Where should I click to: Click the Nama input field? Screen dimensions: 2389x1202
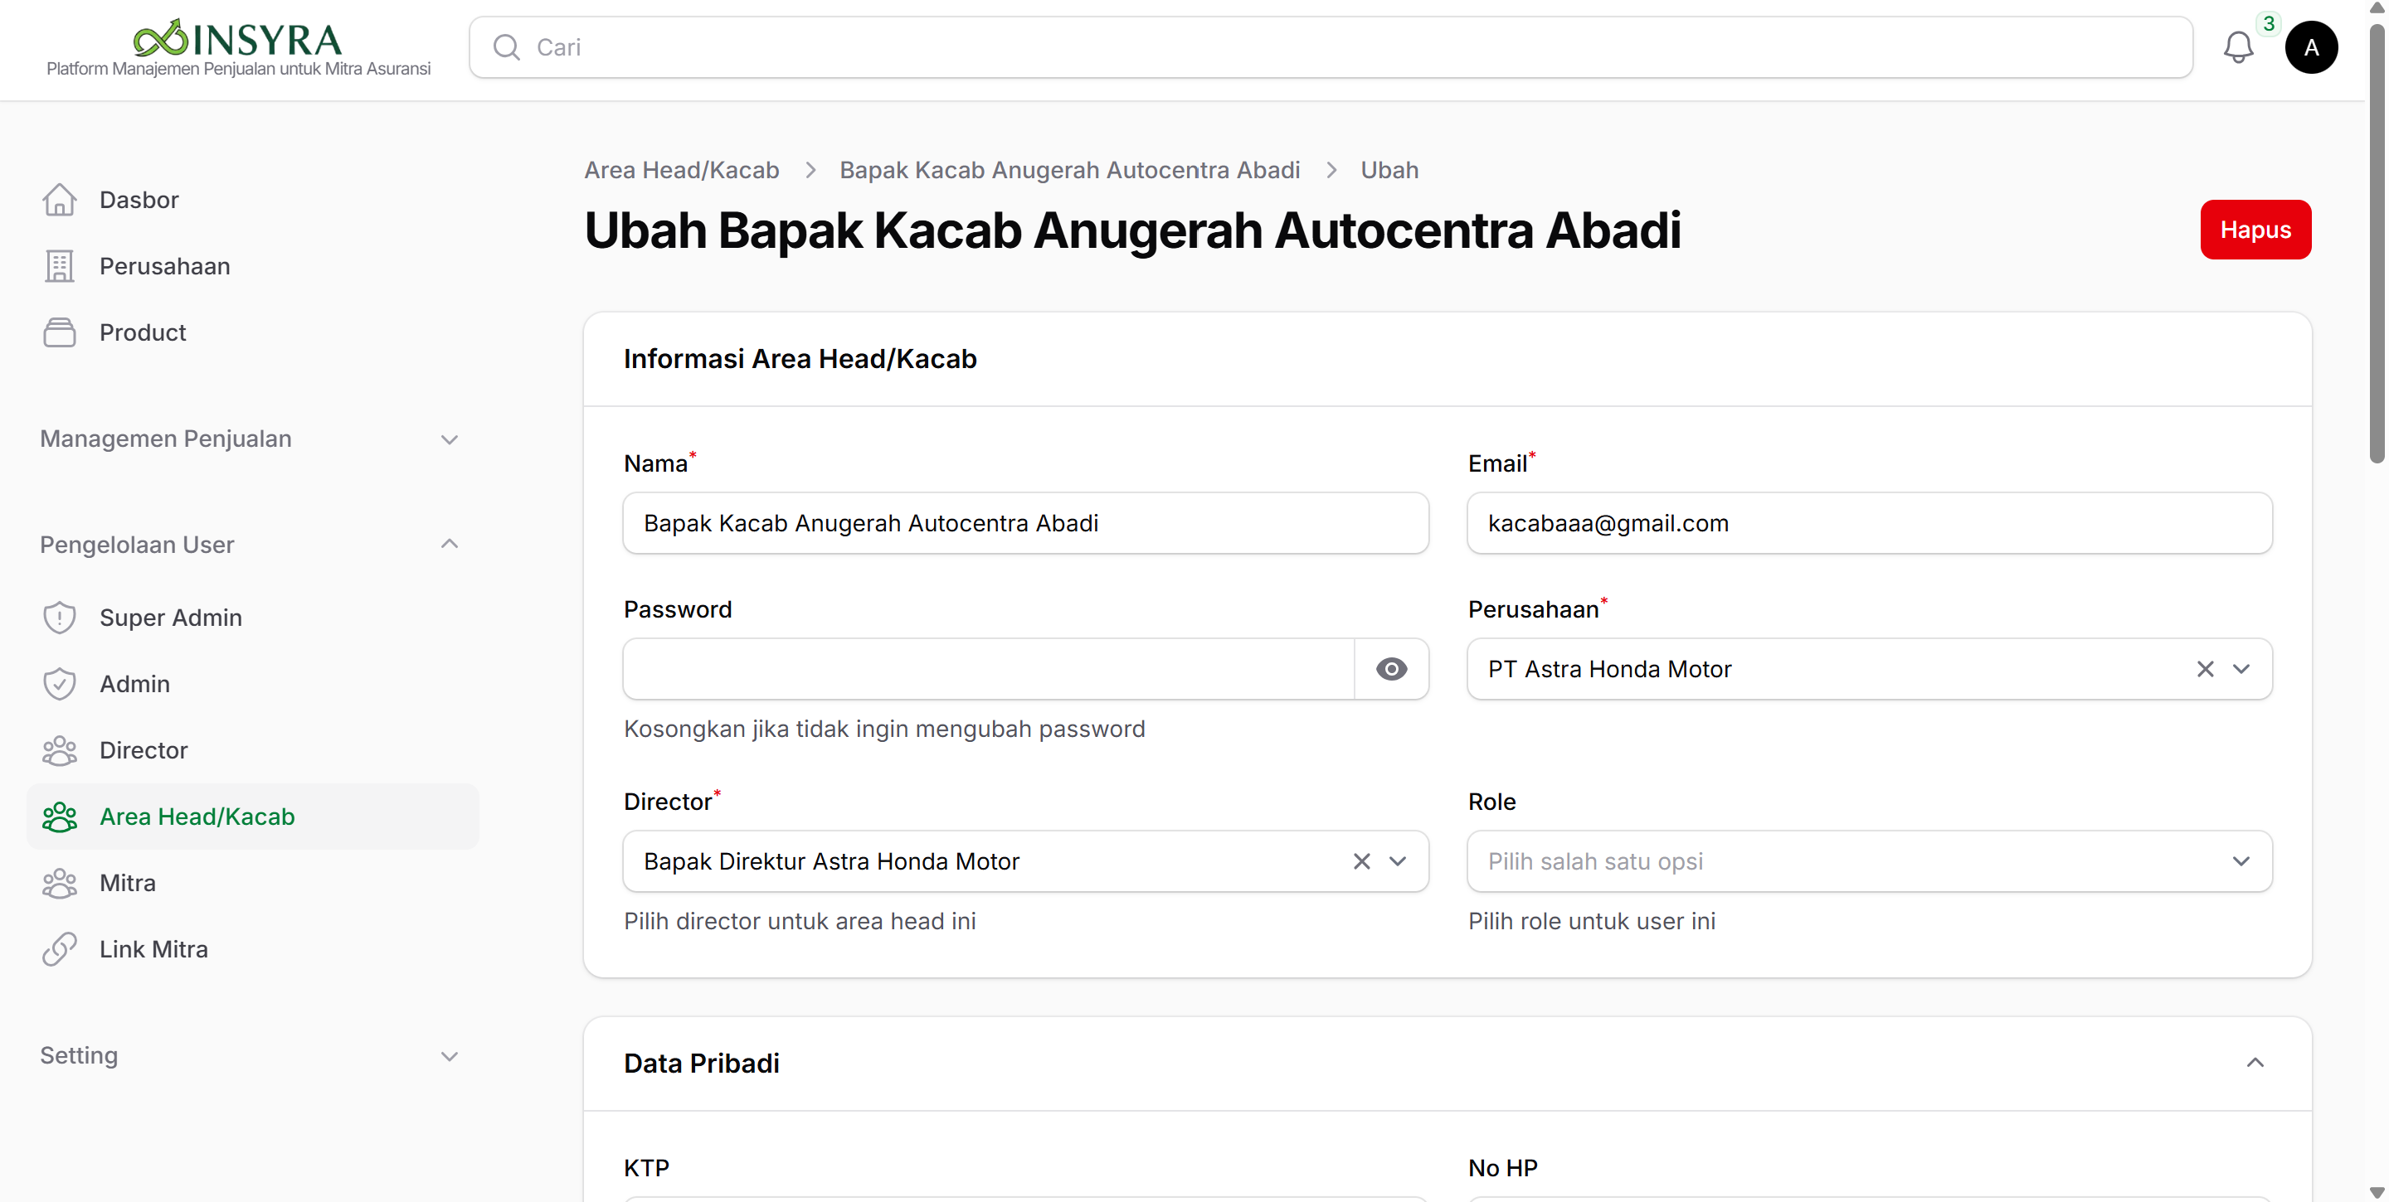coord(1024,524)
